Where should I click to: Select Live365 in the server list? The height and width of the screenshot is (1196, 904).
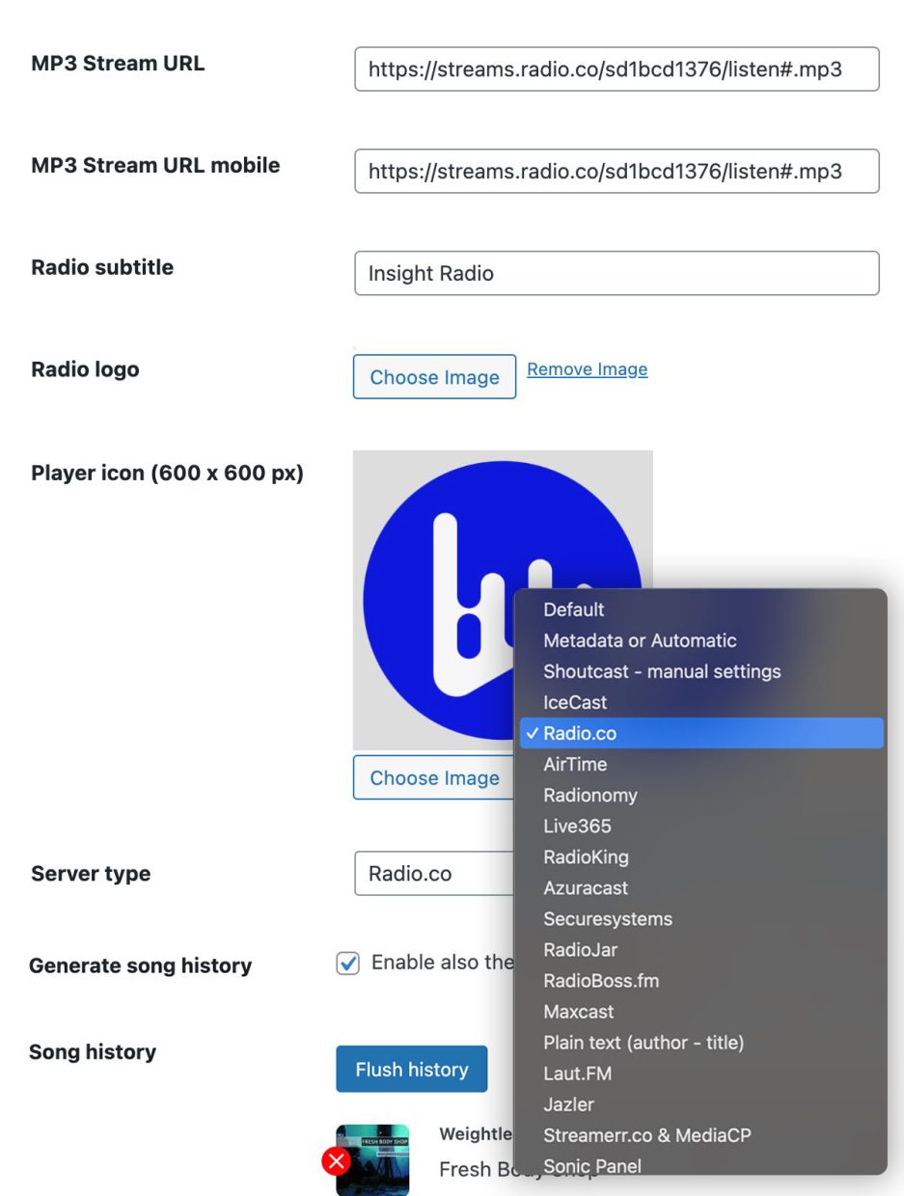tap(577, 826)
